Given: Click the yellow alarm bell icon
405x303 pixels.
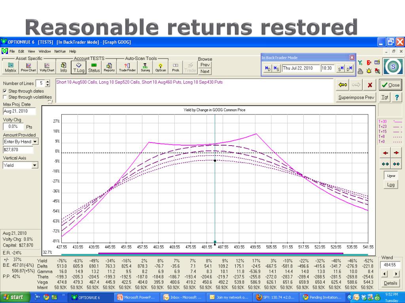Looking at the screenshot, I should (x=369, y=71).
